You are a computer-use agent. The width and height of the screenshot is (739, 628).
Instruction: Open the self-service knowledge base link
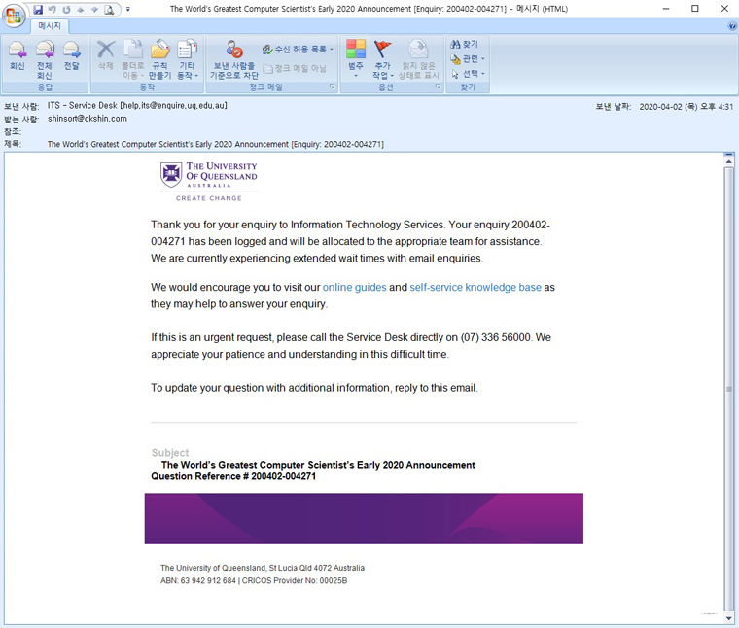tap(475, 288)
